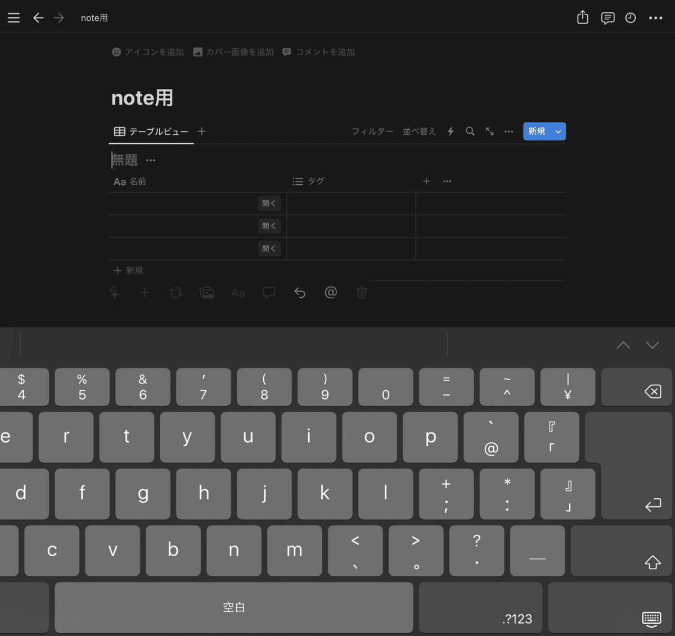
Task: Edit the 無題 database title field
Action: pyautogui.click(x=124, y=160)
